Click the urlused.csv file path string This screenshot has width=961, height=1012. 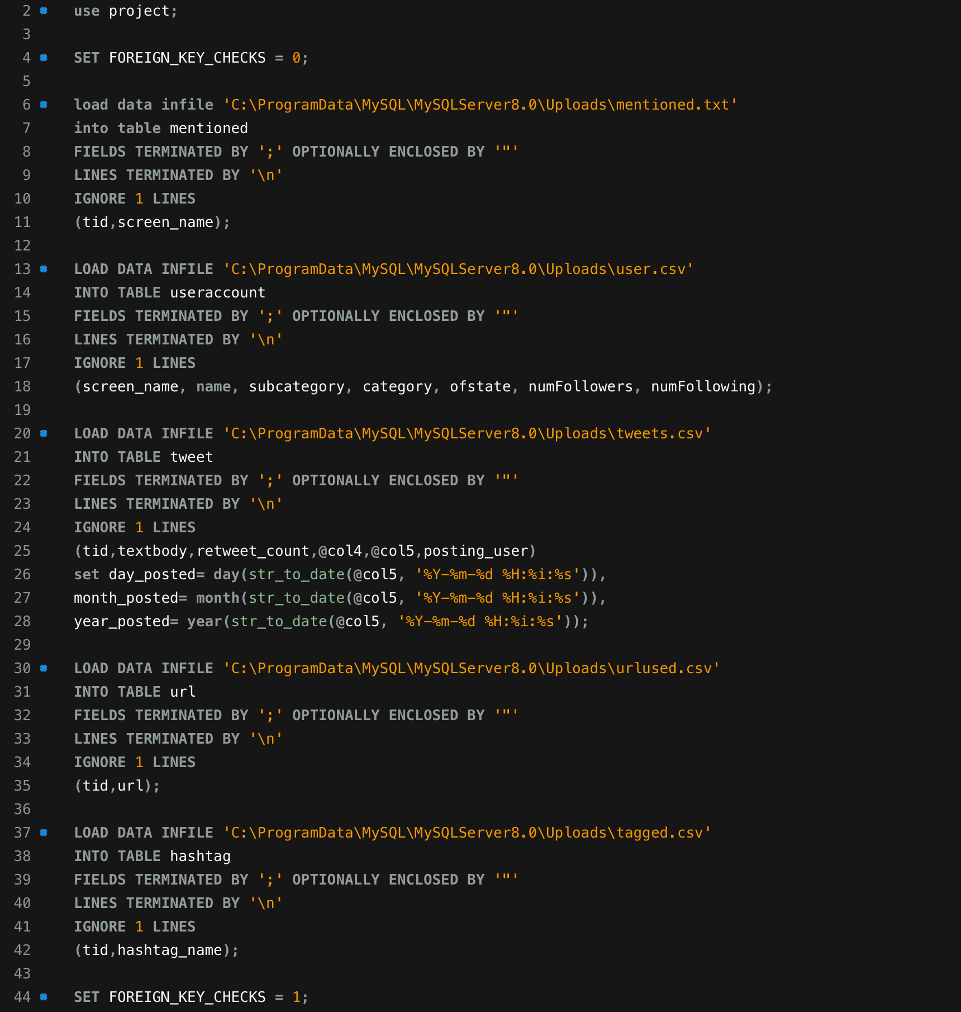pyautogui.click(x=471, y=669)
